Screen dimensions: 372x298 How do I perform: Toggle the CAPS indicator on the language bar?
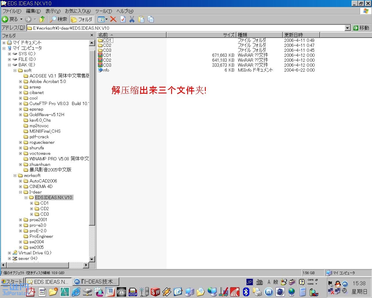coord(311,280)
